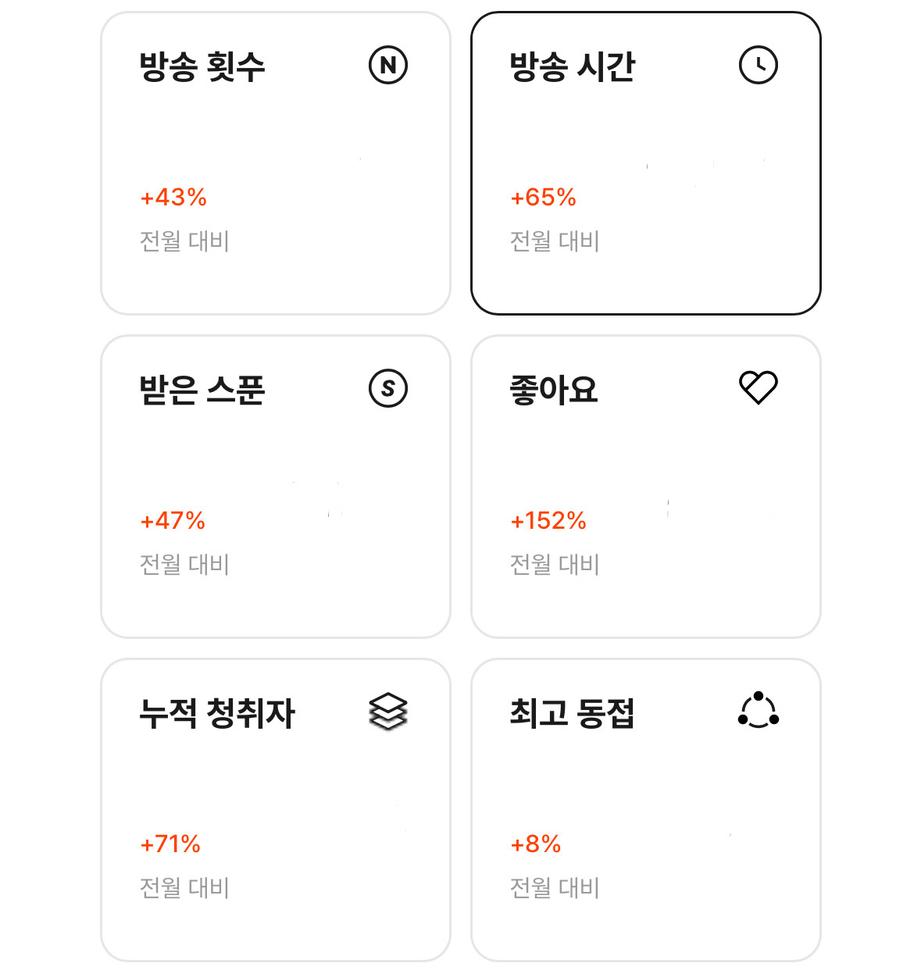921x974 pixels.
Task: Click the stacked layers icon on 누적 청취자
Action: click(x=388, y=712)
